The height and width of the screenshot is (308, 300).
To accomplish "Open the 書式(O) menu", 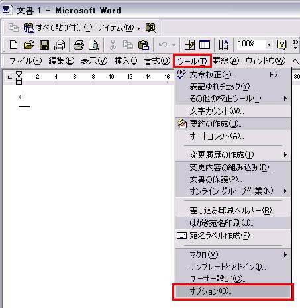I will pyautogui.click(x=157, y=61).
